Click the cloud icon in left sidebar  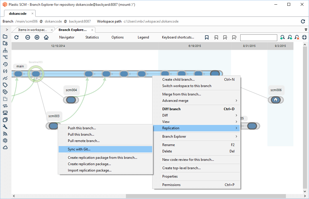tap(5, 148)
